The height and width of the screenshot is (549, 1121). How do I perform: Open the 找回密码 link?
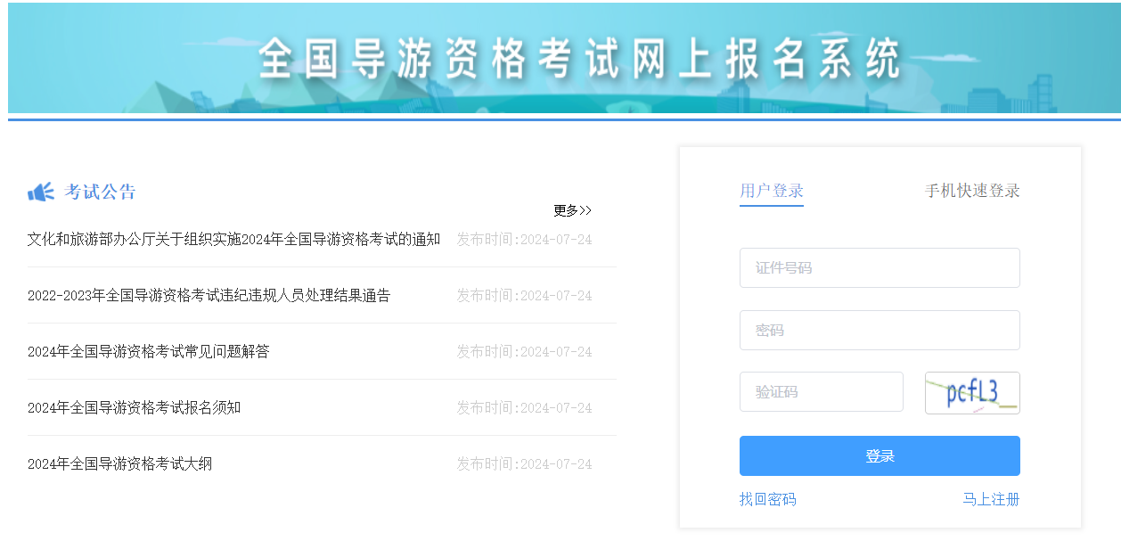pos(768,499)
